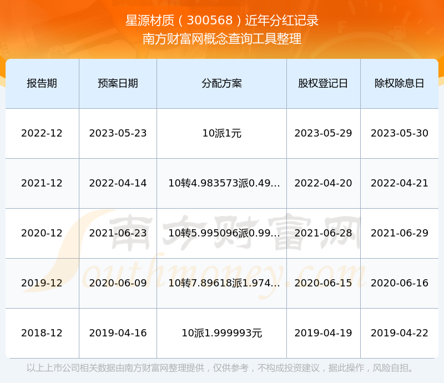Select the 10派1元 distribution plan cell
This screenshot has height=383, width=444.
pos(221,133)
